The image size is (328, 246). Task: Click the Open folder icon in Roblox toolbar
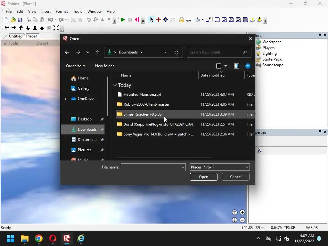pos(13,20)
